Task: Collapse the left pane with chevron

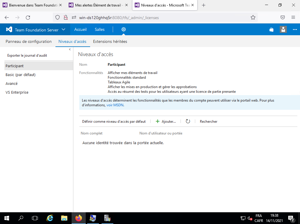Action: point(70,49)
